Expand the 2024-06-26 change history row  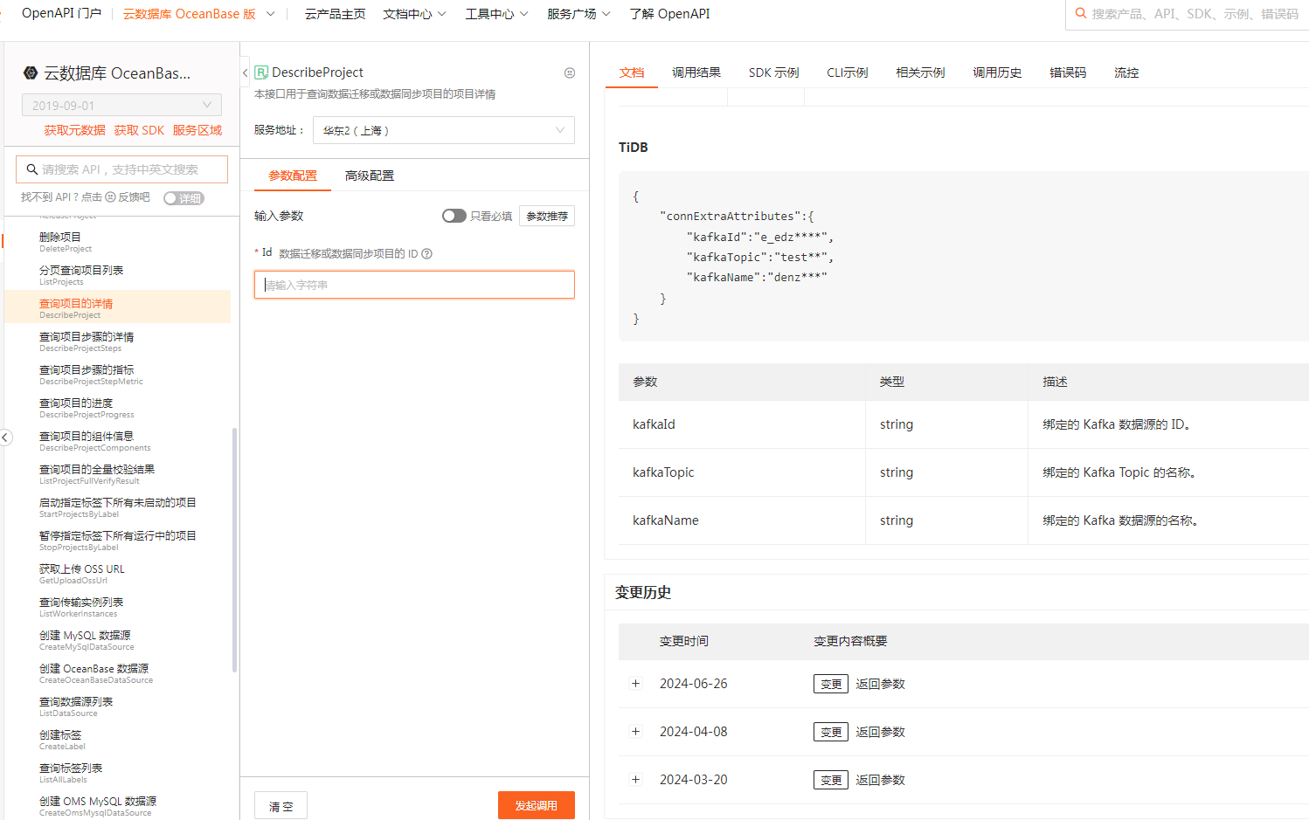636,684
